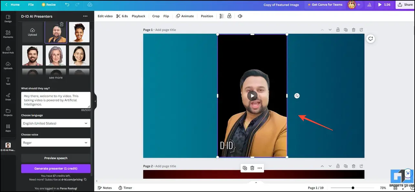
Task: Open the d-id.com/pricing link
Action: pos(72,179)
